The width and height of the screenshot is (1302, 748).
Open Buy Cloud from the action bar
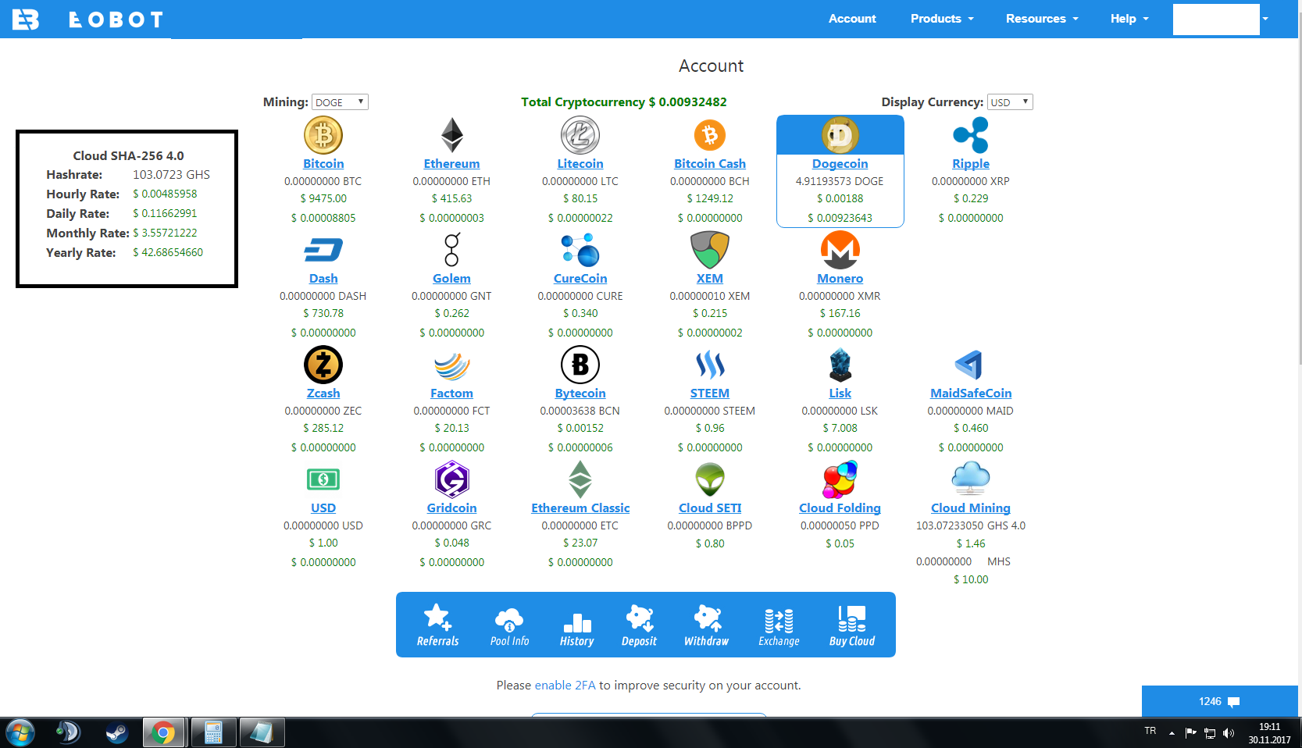click(852, 625)
